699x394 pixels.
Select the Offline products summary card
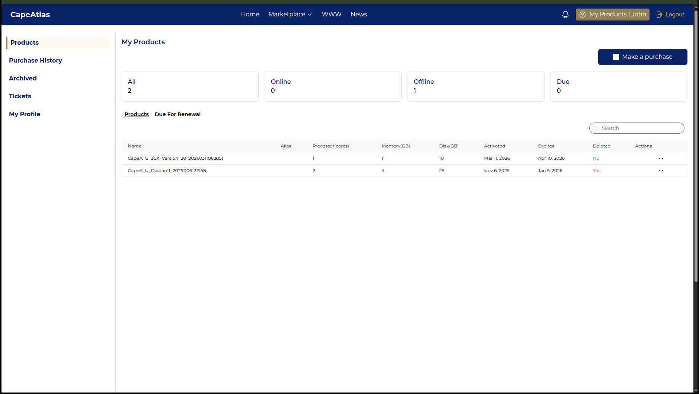(476, 86)
